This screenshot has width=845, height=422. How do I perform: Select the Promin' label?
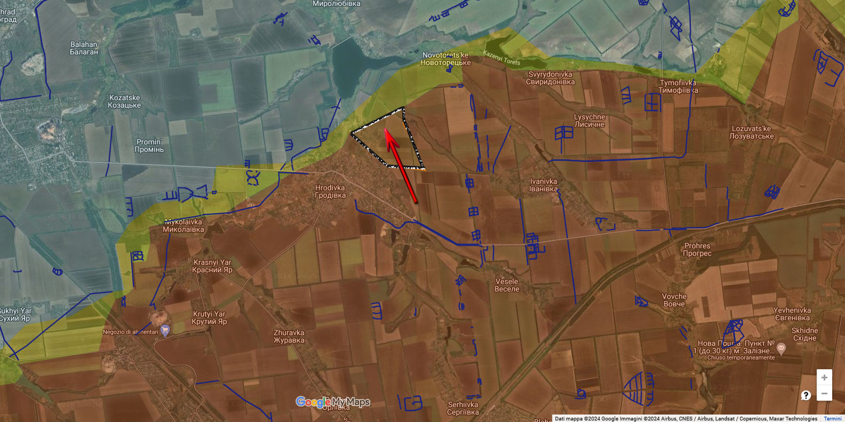coord(149,145)
